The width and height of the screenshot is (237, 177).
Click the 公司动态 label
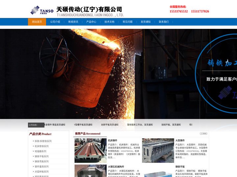click(36, 125)
